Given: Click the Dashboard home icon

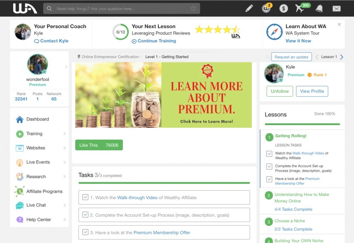Looking at the screenshot, I should point(20,119).
